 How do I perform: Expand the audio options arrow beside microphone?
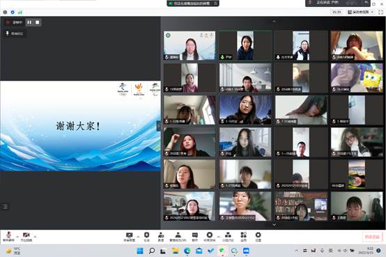click(17, 237)
